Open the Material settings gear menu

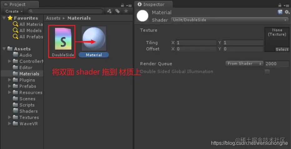[x=287, y=12]
